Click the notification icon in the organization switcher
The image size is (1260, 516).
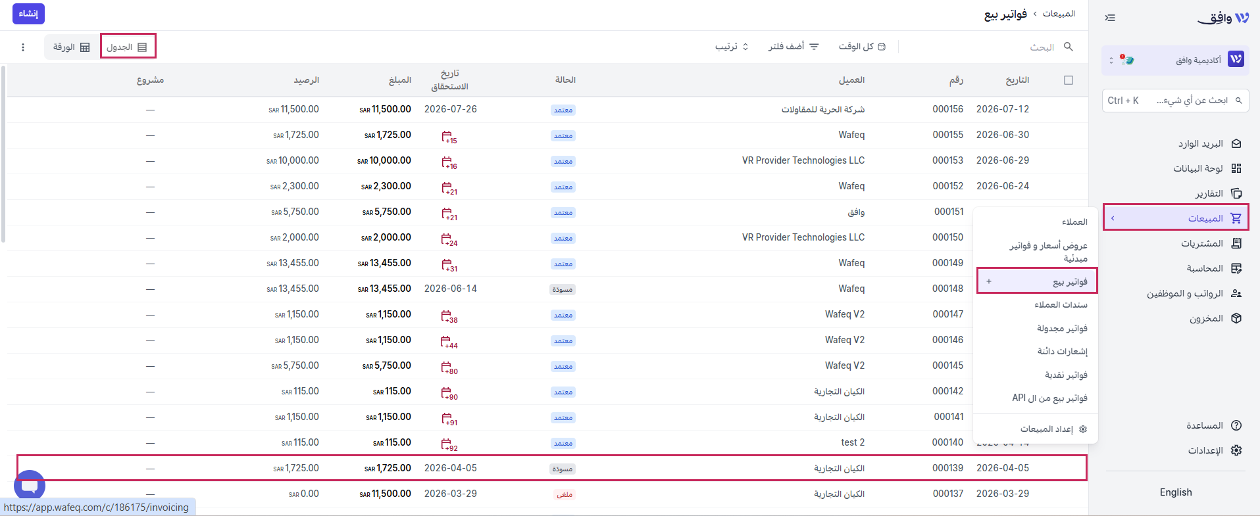click(x=1127, y=60)
